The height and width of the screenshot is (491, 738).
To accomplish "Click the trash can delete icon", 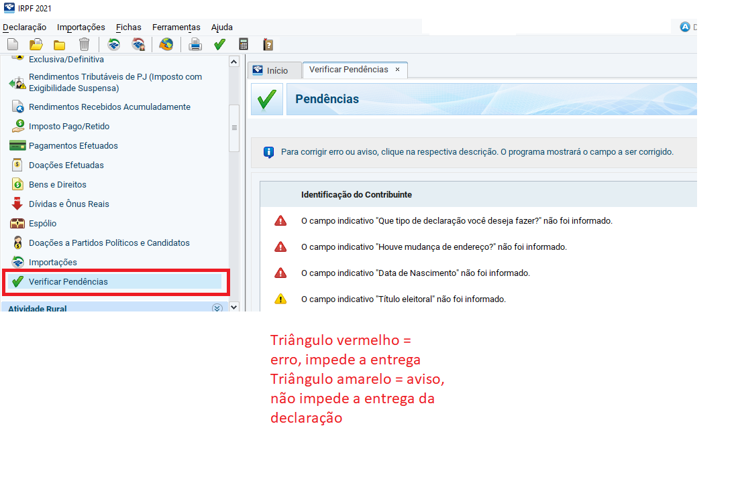I will click(x=84, y=45).
